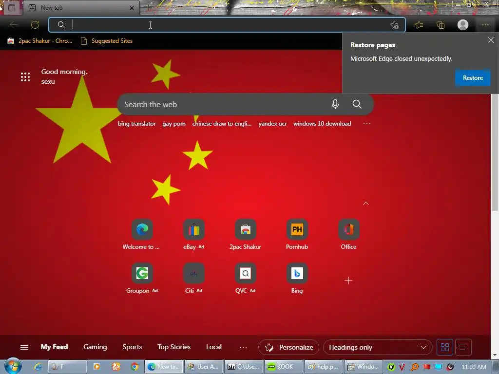This screenshot has width=499, height=374.
Task: Open the 2pac Shakur - Chro... bookmark
Action: 40,41
